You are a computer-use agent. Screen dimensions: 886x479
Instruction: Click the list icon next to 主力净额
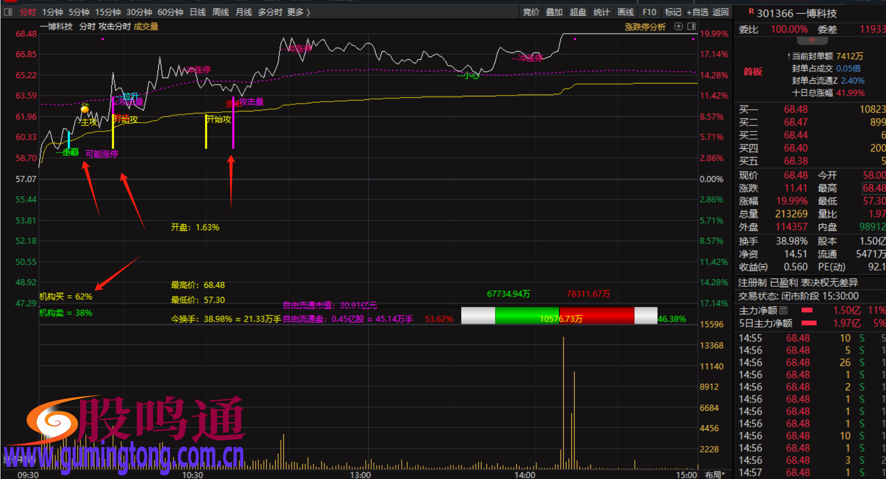(x=783, y=311)
